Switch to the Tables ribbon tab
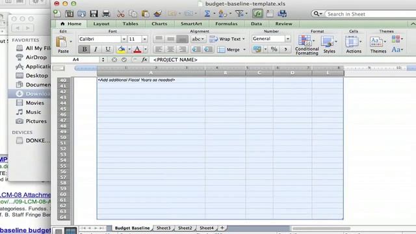This screenshot has width=416, height=234. tap(130, 24)
